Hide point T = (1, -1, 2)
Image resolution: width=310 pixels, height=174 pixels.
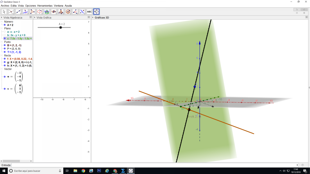tap(5, 52)
